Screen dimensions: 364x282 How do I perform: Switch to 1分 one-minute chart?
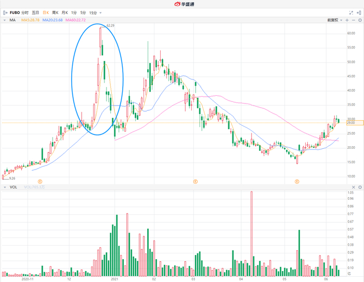pos(74,13)
